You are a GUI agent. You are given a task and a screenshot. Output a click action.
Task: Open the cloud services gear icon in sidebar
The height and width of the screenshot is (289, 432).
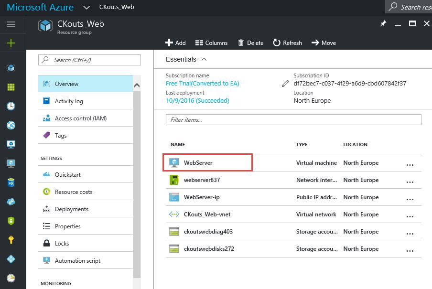coord(11,202)
